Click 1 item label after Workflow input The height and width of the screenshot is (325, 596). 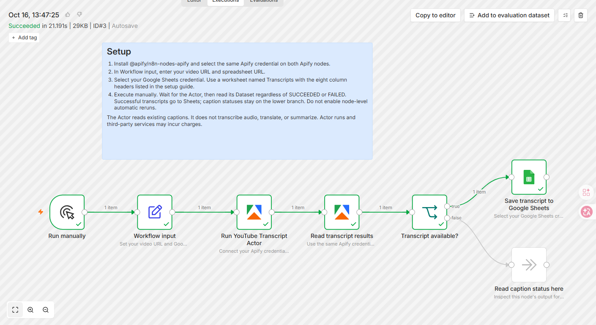[204, 208]
